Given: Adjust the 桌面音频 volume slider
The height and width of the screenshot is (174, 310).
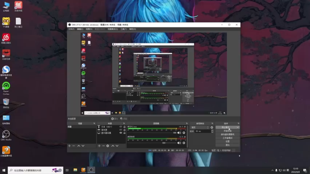Looking at the screenshot, I should pos(164,143).
